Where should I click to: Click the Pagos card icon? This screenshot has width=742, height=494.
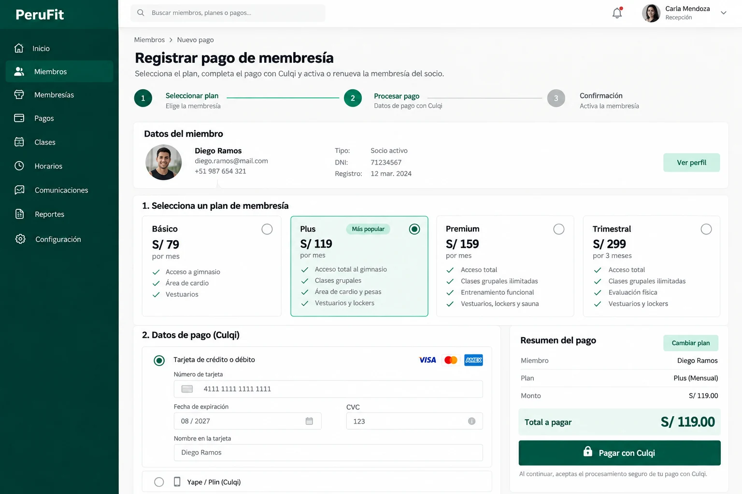pos(19,118)
